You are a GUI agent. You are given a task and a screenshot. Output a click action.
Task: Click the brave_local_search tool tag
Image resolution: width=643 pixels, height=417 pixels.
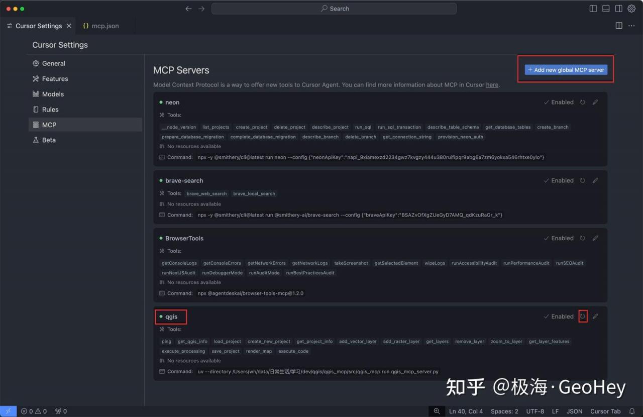point(254,193)
